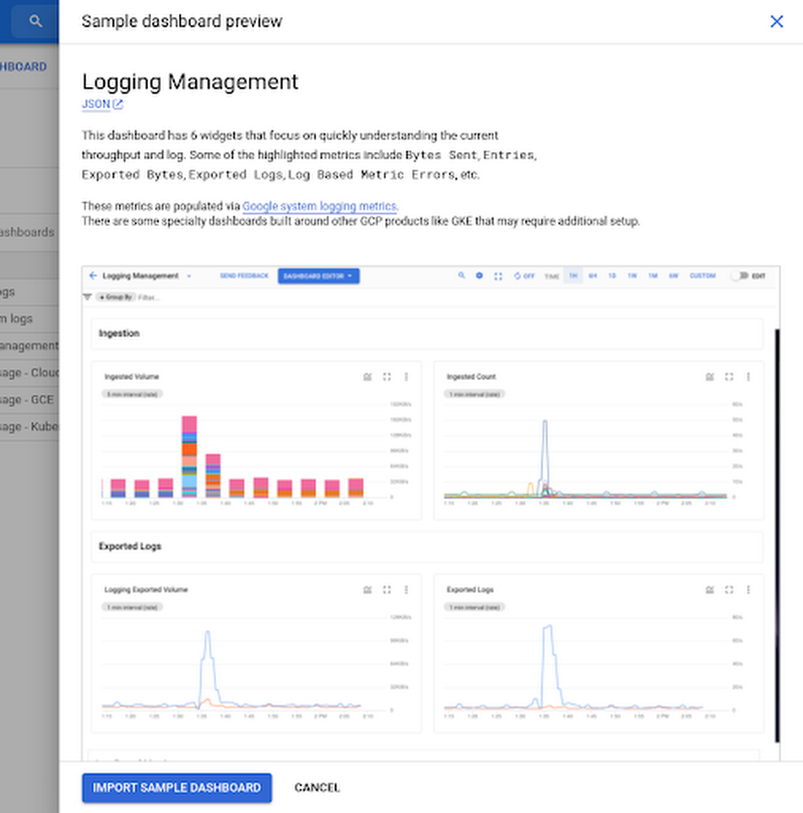Click legend icon on Ingested Volume chart
Screen dimensions: 803x813
pyautogui.click(x=367, y=377)
